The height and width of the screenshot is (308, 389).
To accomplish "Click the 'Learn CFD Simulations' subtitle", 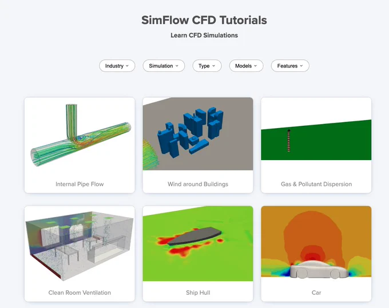I will tap(204, 35).
